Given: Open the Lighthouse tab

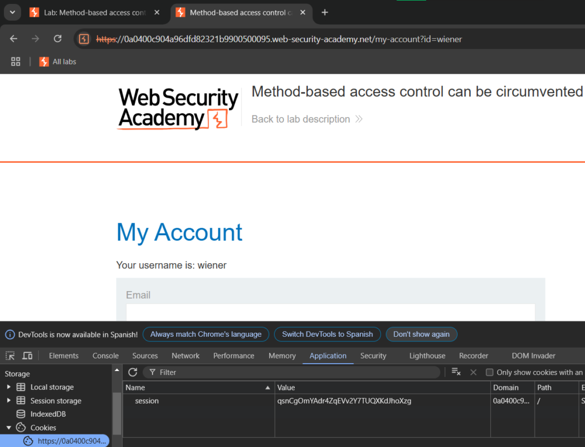Looking at the screenshot, I should 427,356.
